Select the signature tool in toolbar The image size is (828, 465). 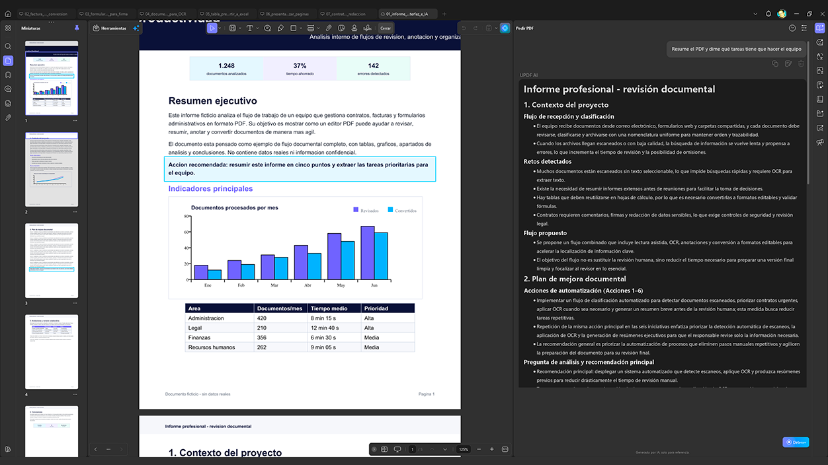pyautogui.click(x=367, y=28)
